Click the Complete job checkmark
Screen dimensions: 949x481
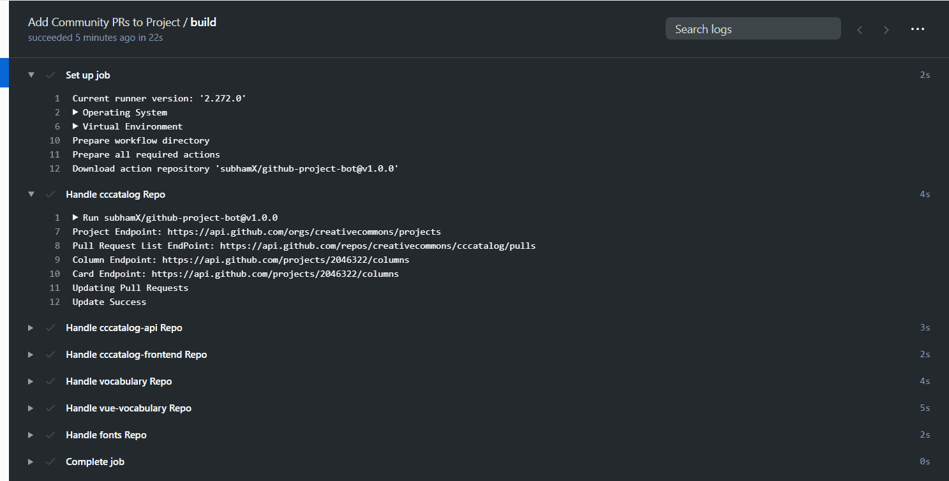[50, 462]
